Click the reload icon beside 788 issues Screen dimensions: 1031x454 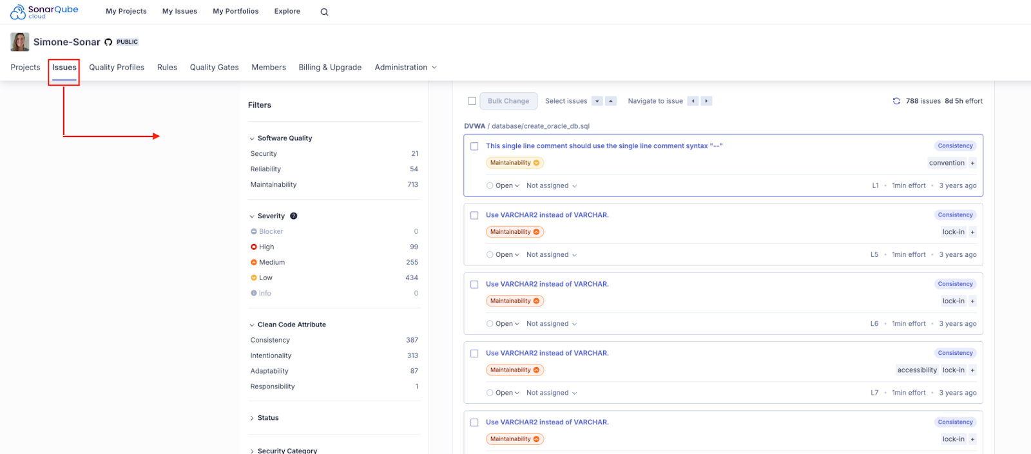(x=896, y=101)
